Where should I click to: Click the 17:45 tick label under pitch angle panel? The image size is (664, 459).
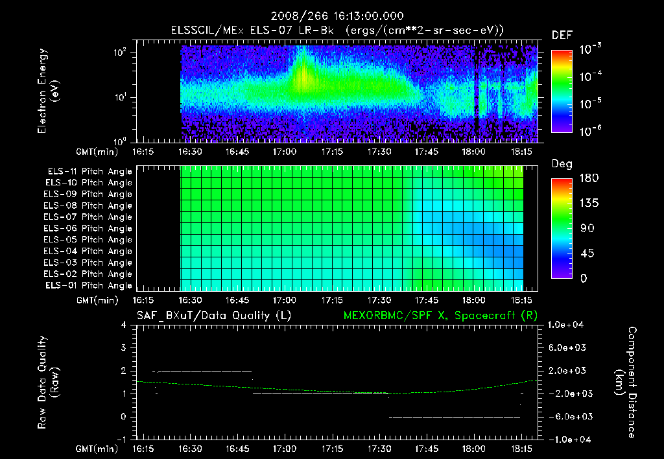427,300
